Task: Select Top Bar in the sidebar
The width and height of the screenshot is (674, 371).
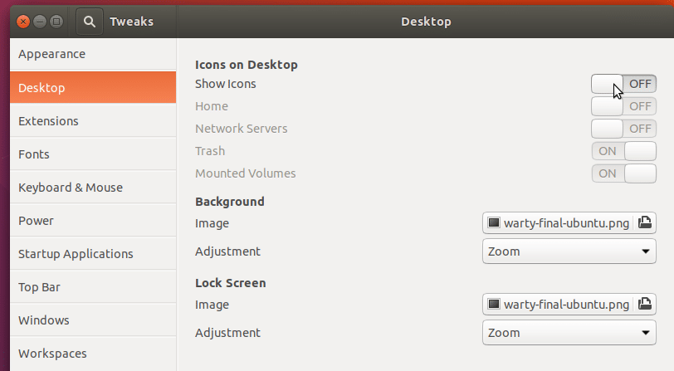Action: click(x=93, y=286)
